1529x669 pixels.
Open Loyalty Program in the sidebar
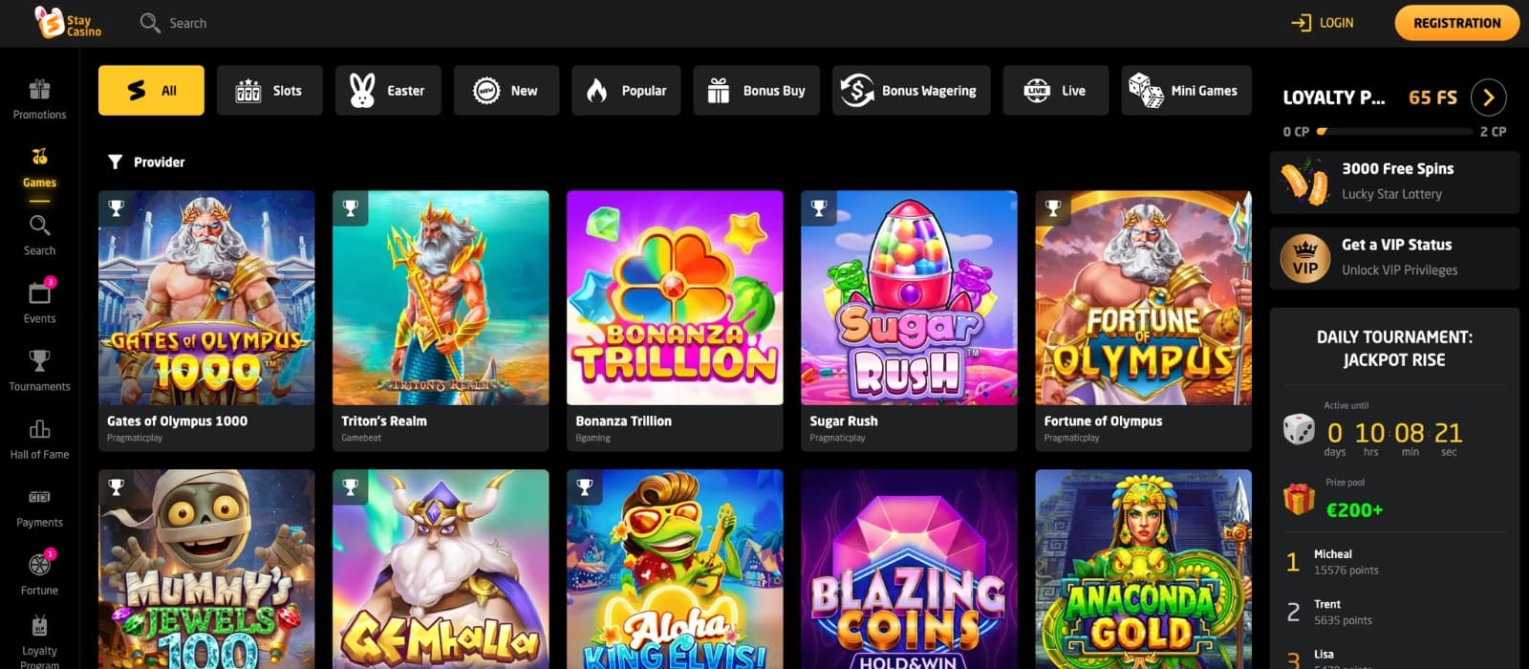tap(39, 642)
